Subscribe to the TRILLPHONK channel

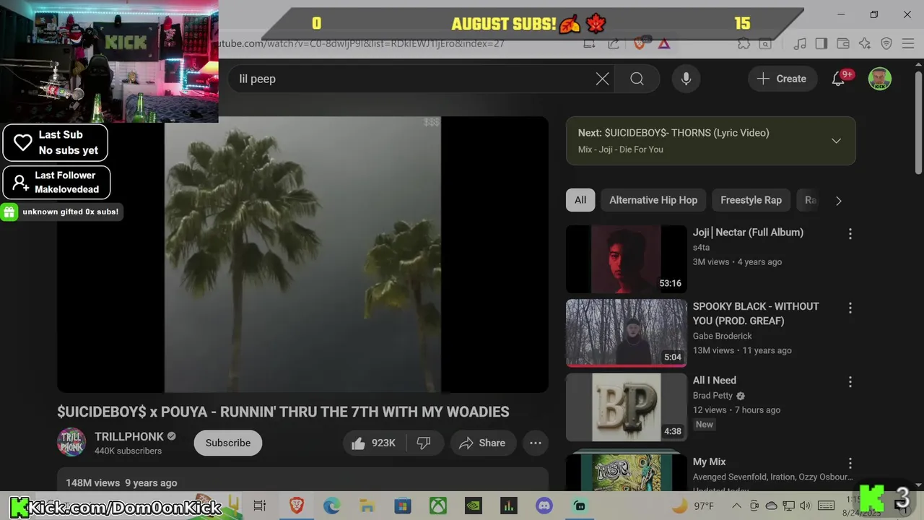(228, 443)
